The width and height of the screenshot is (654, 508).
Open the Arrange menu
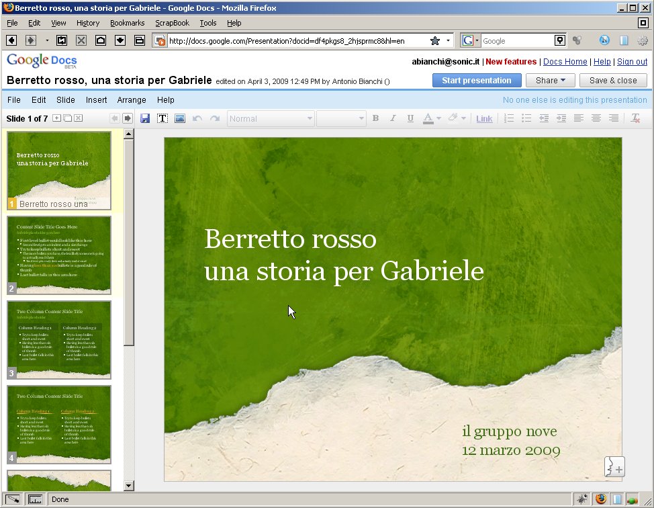[132, 100]
